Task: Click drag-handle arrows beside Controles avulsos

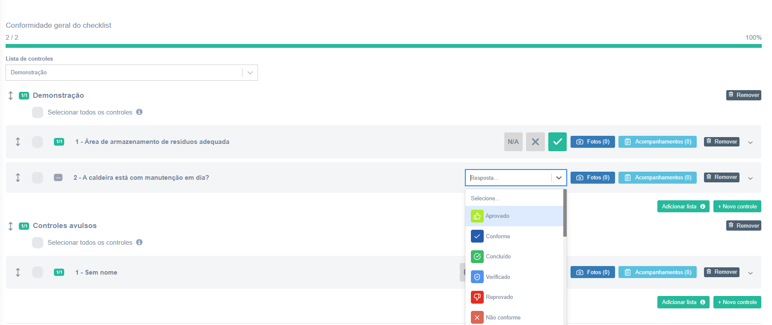Action: point(11,226)
